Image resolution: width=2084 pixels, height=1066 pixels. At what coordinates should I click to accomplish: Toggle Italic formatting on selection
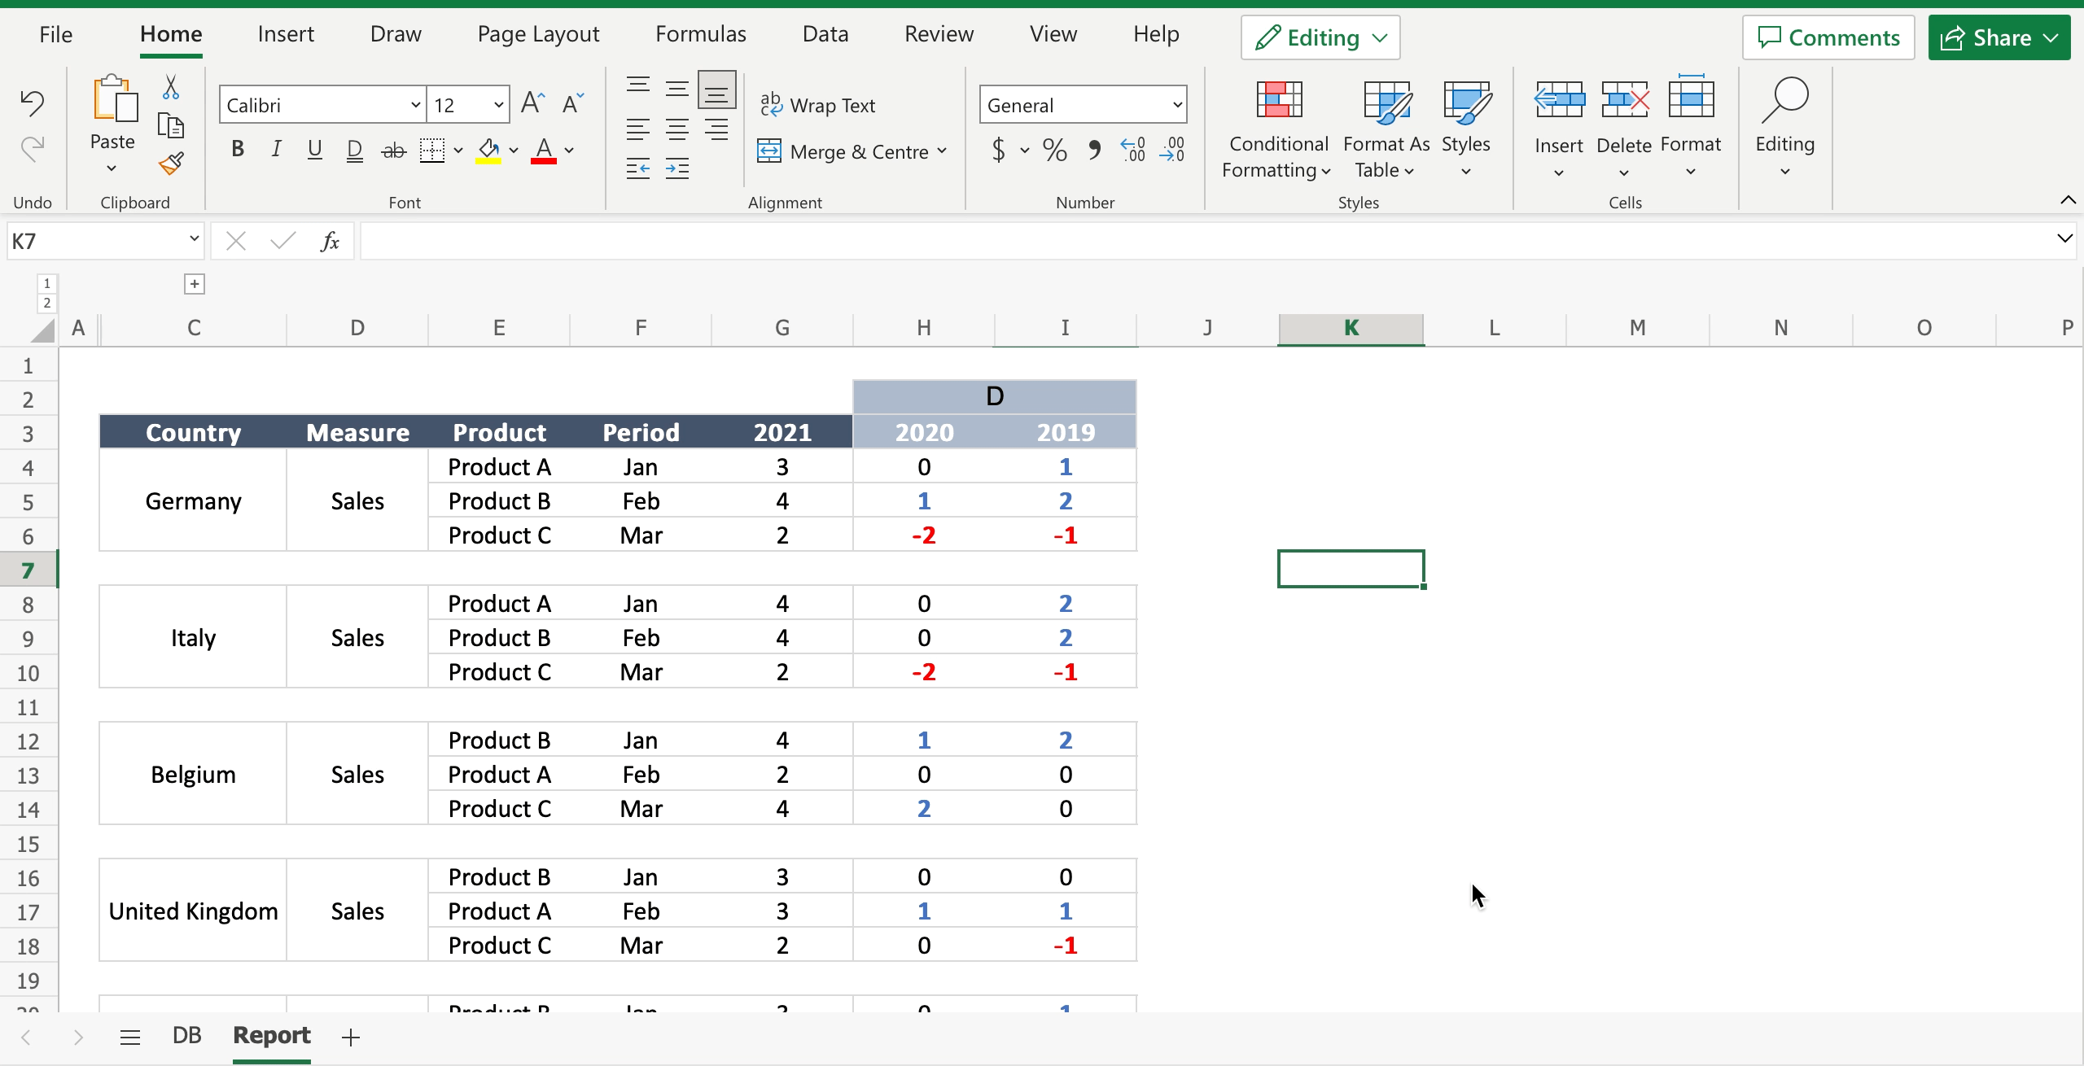(x=276, y=148)
